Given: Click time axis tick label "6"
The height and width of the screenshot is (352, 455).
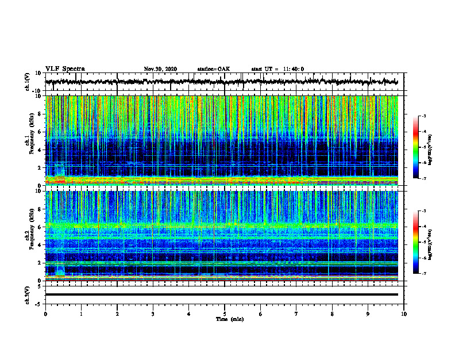Looking at the screenshot, I should [x=260, y=314].
